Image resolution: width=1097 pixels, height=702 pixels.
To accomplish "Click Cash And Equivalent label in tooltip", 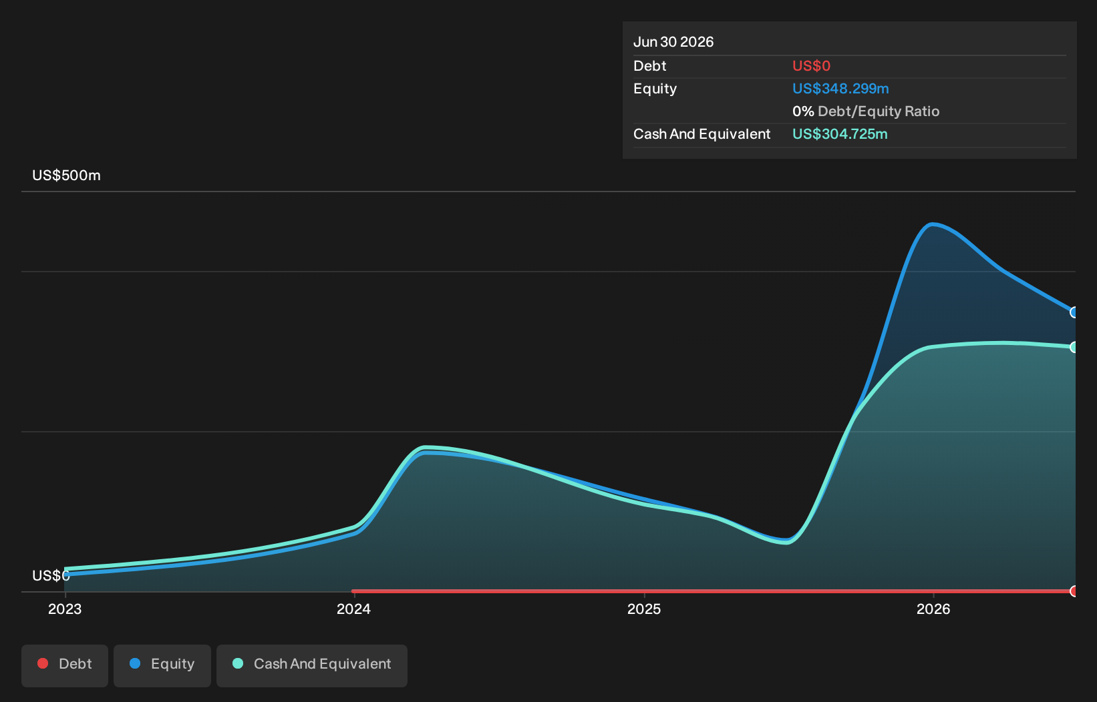I will point(701,134).
